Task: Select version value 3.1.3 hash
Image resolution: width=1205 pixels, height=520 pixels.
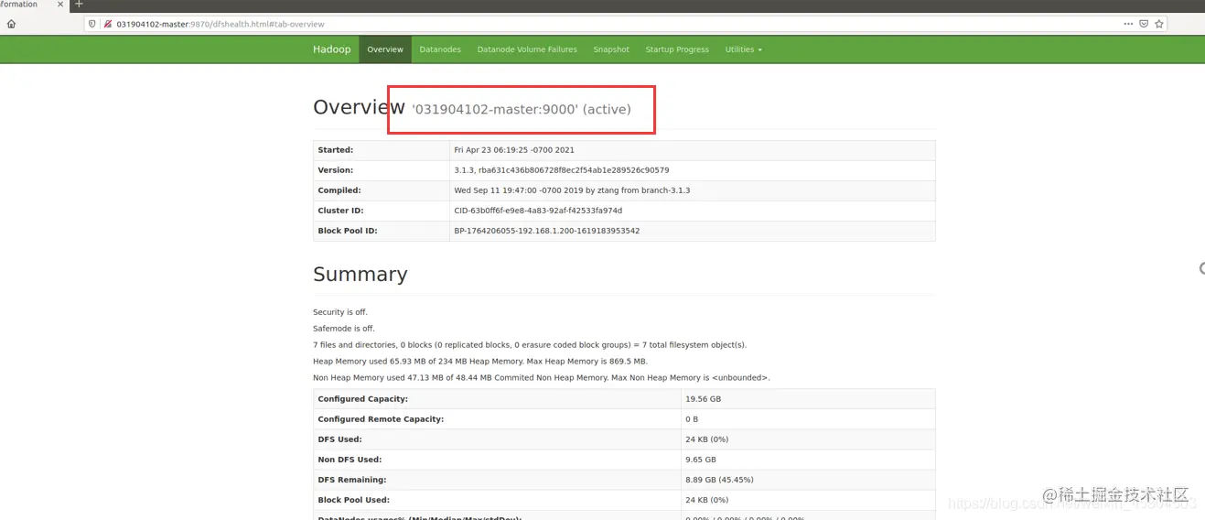Action: coord(561,170)
